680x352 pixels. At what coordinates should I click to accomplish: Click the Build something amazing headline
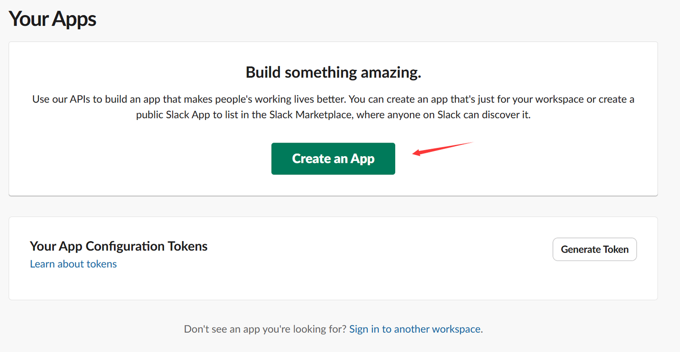(x=333, y=72)
